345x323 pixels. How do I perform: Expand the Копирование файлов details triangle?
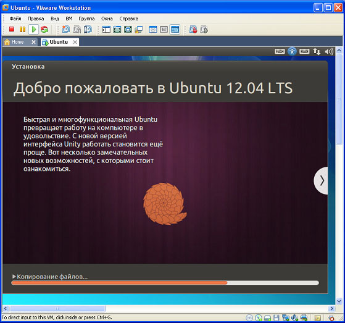pyautogui.click(x=14, y=276)
